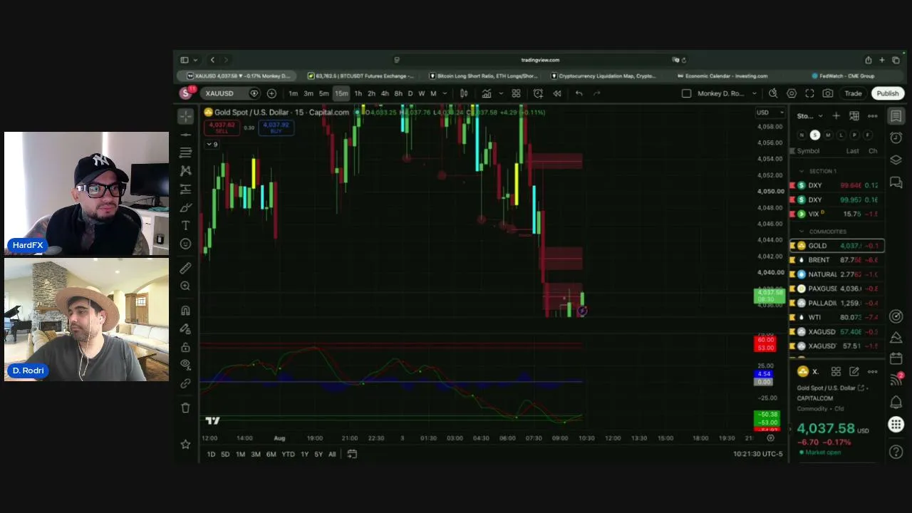Open watchlist advanced view icon
Viewport: 912px width, 513px height.
(x=854, y=116)
